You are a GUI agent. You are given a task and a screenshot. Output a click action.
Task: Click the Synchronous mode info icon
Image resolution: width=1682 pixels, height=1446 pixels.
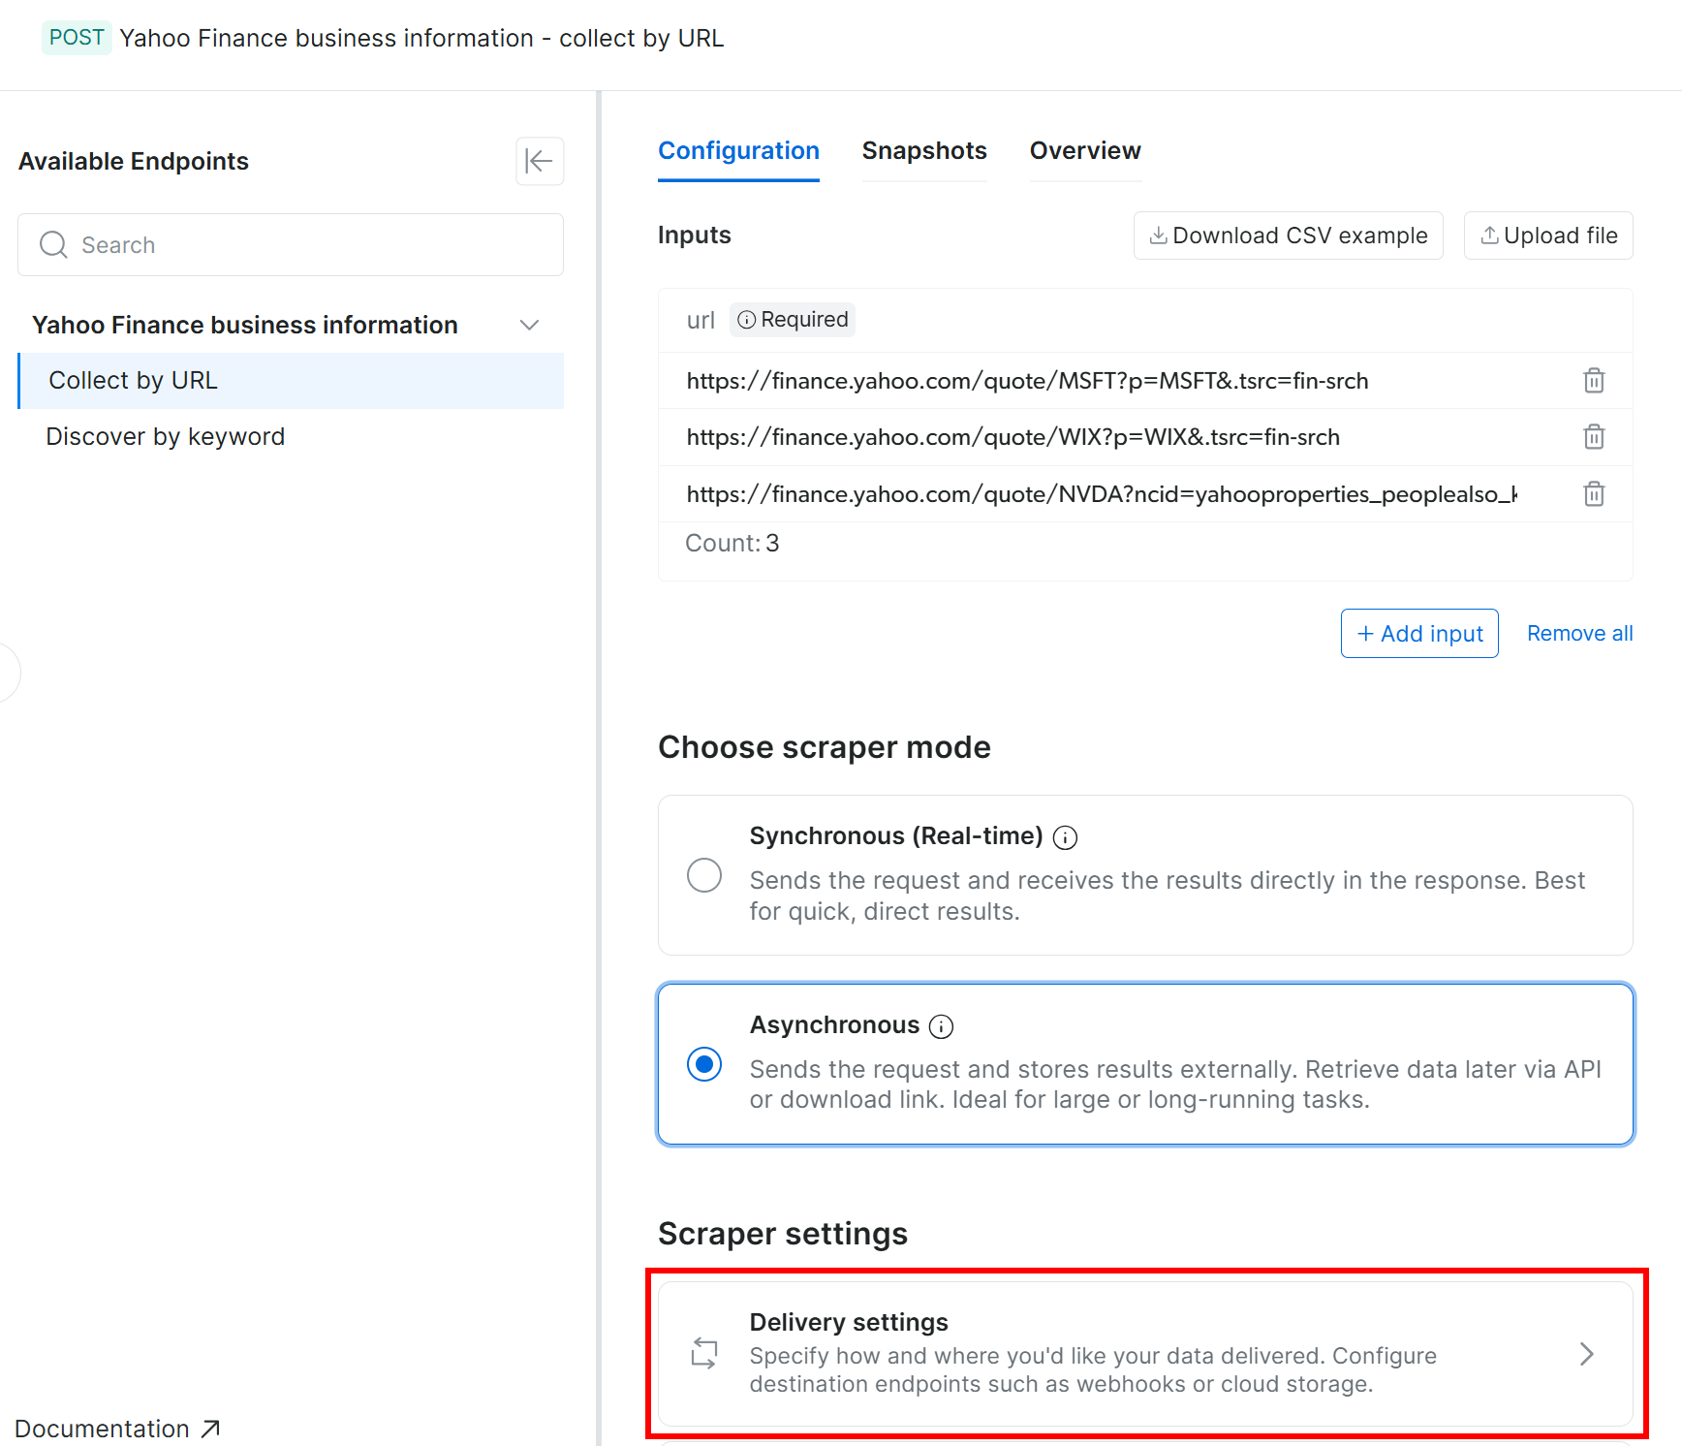1065,837
